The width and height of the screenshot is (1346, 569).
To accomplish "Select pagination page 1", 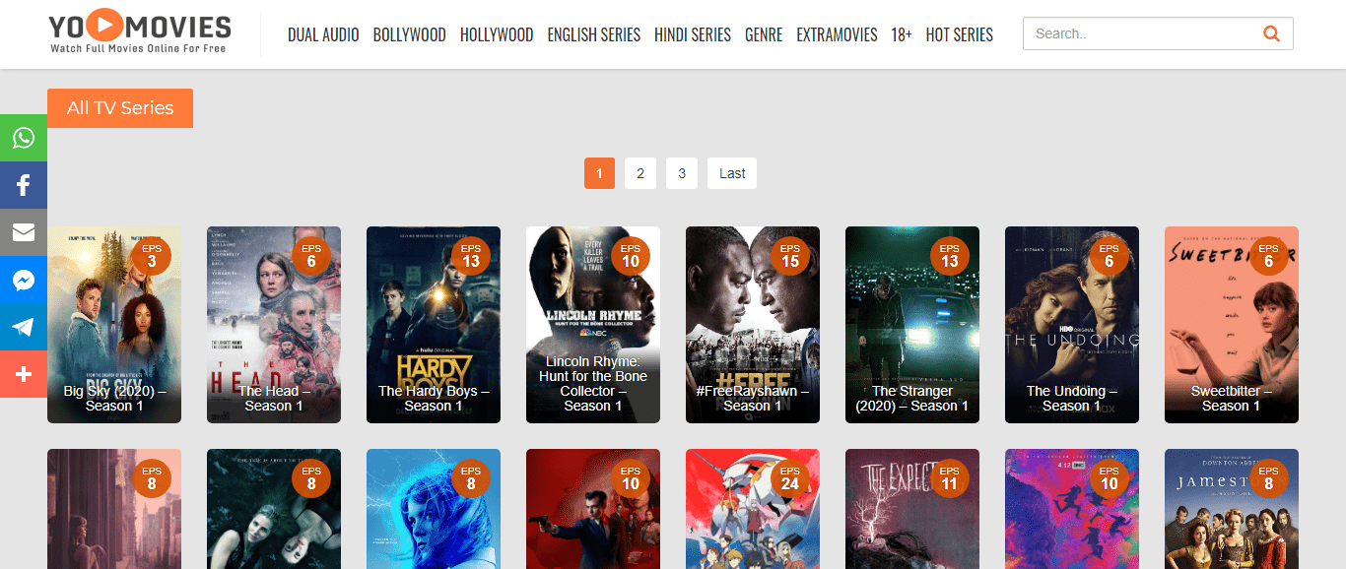I will click(x=599, y=173).
